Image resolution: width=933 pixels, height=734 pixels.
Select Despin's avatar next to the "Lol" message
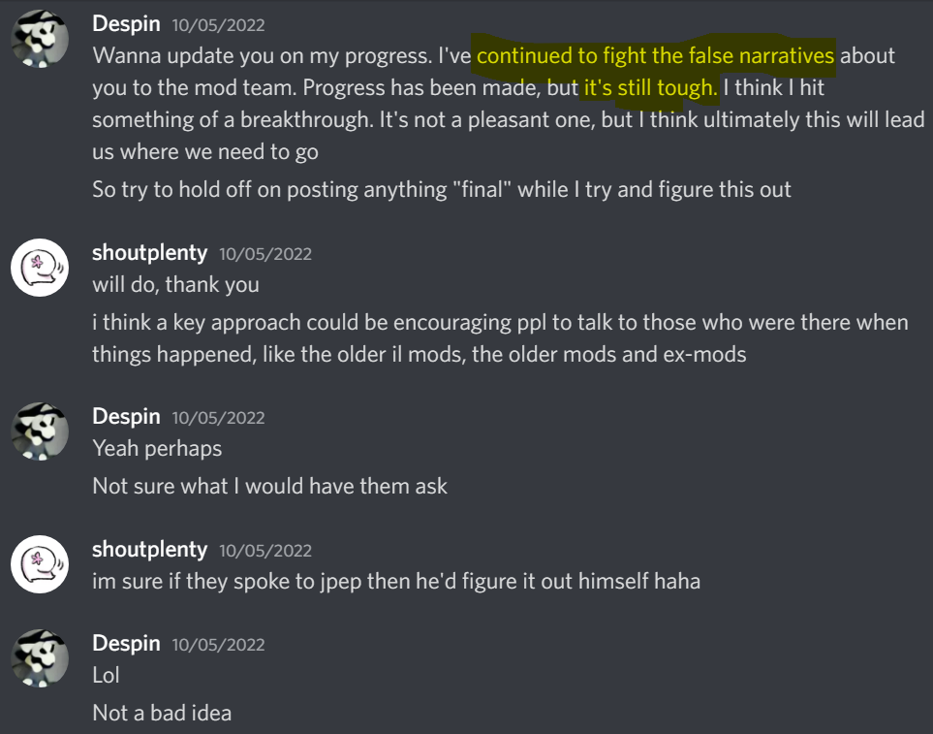pyautogui.click(x=39, y=659)
